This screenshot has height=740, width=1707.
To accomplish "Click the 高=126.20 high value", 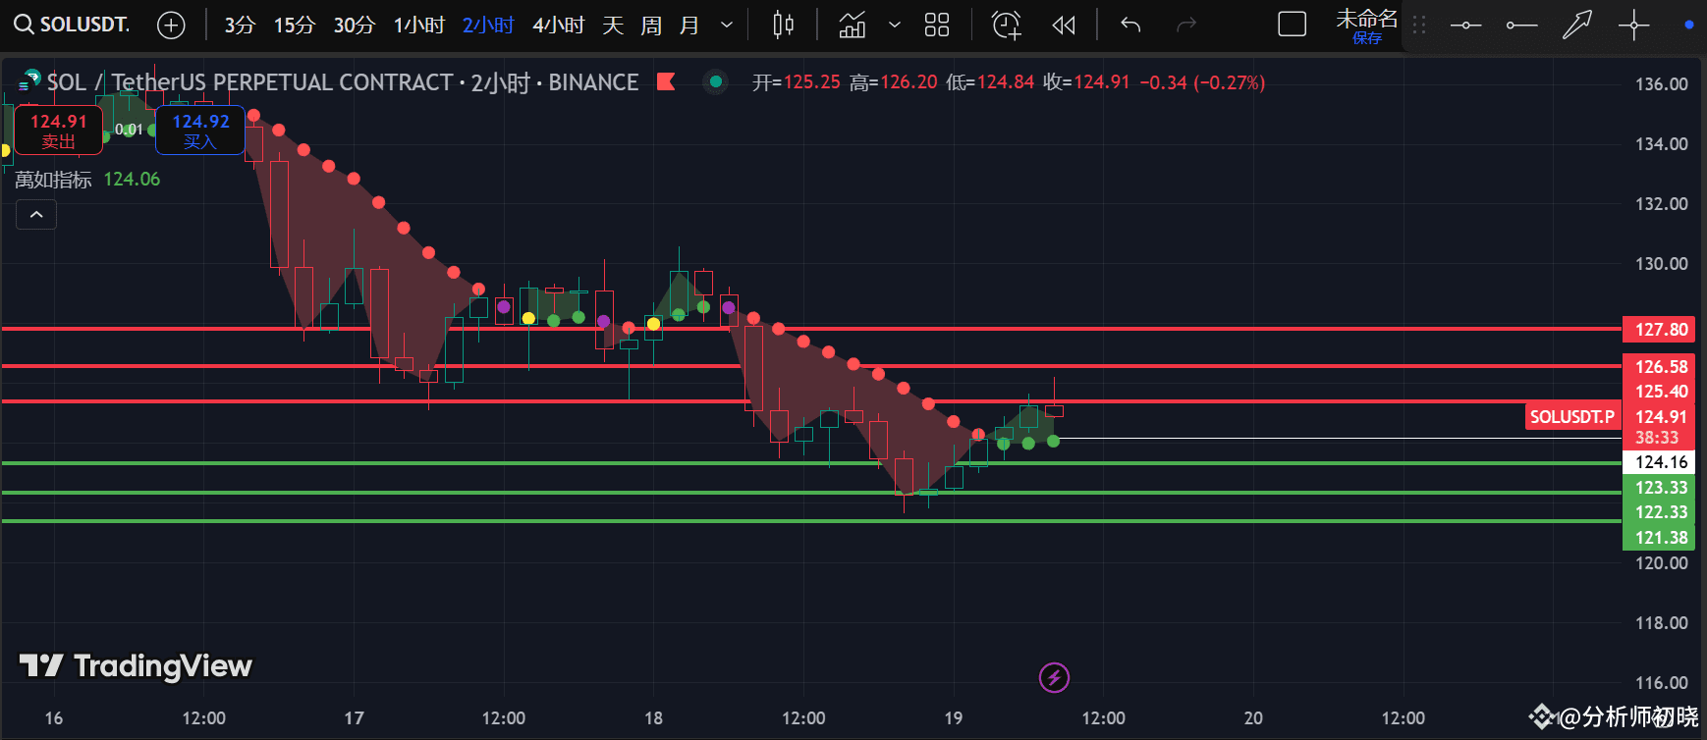I will pos(894,82).
